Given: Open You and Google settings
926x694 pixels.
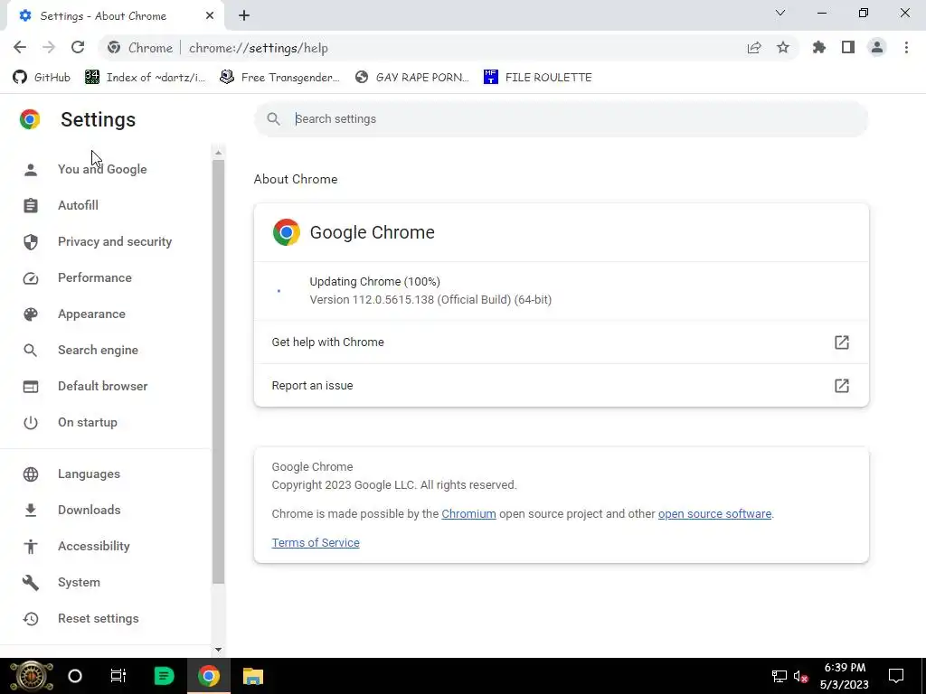Looking at the screenshot, I should click(x=102, y=169).
